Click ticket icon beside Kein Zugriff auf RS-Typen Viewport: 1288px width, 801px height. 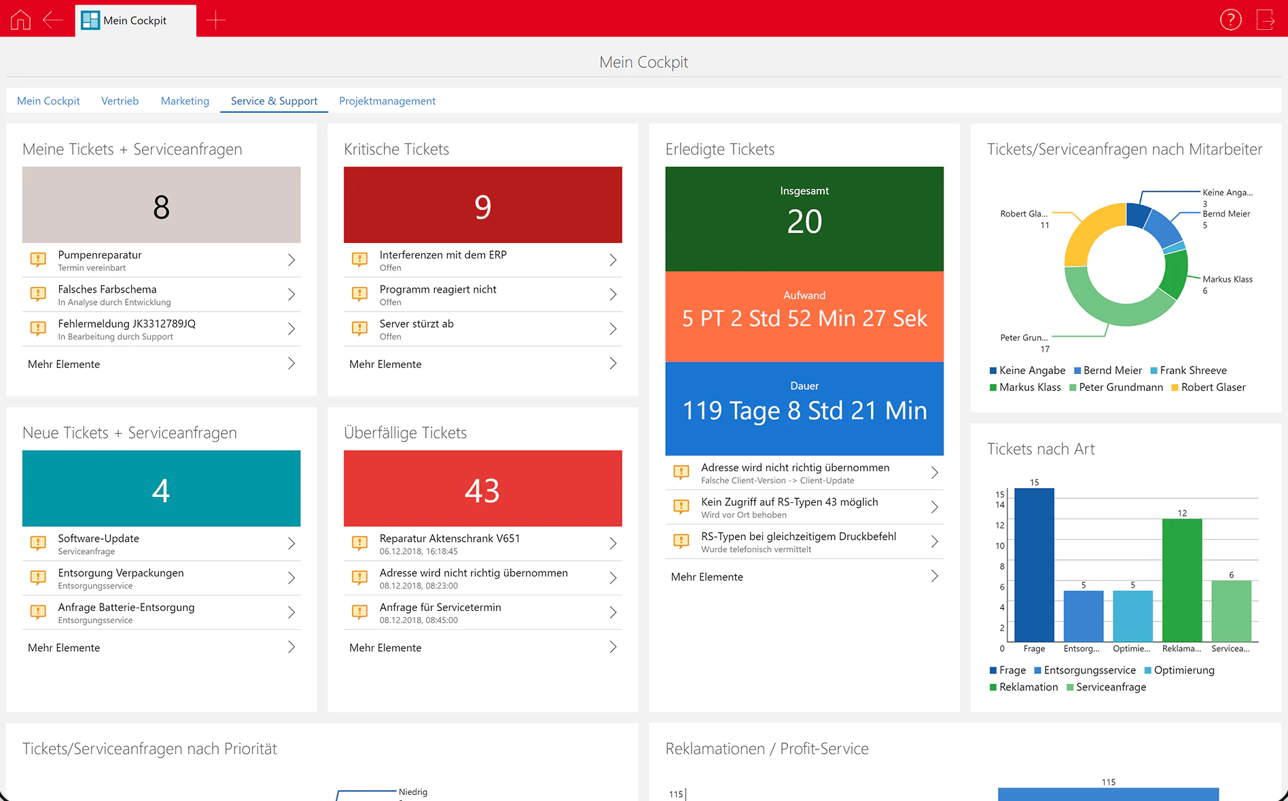pos(681,506)
